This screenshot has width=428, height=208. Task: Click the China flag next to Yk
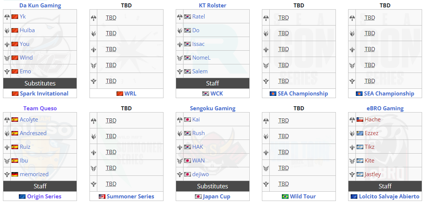click(x=15, y=17)
